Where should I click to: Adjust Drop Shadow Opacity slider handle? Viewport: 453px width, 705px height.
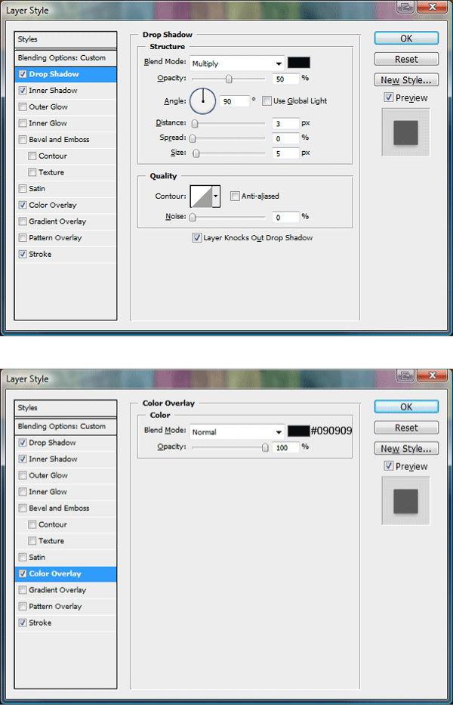click(x=229, y=79)
